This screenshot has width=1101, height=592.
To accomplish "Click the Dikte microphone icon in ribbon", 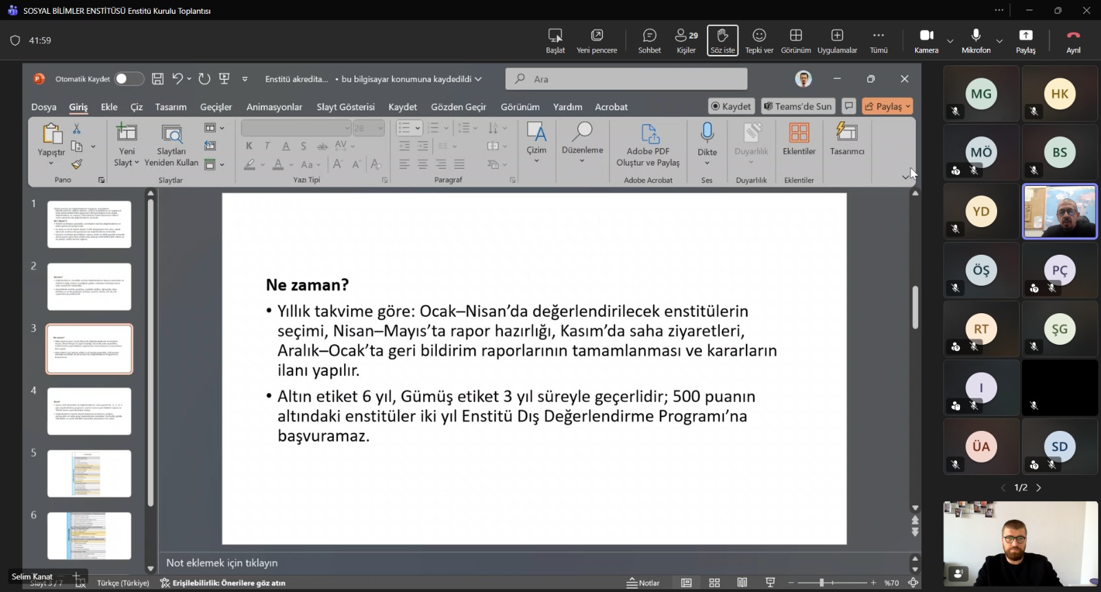I will (707, 133).
